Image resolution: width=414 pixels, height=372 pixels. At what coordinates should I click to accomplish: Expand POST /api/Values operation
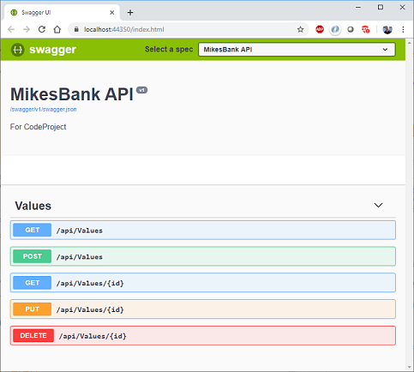203,256
